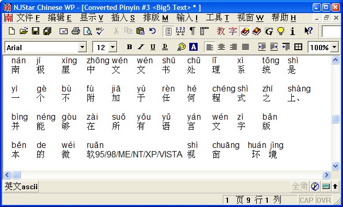
Task: Save all with the multiple disks icon
Action: [47, 31]
